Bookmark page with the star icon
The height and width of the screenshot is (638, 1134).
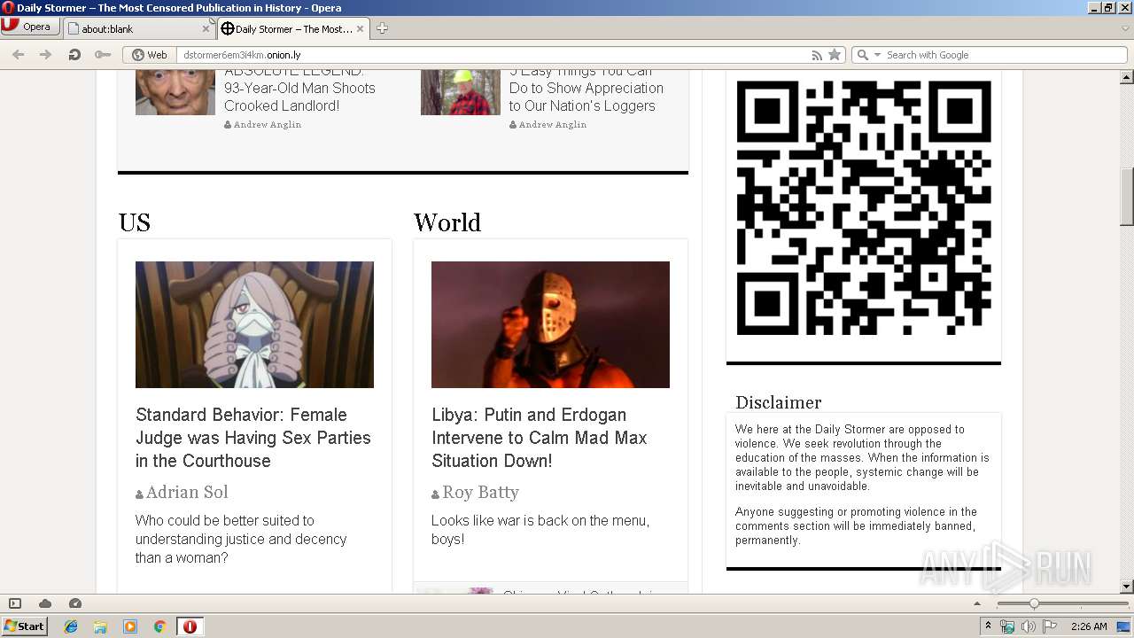pyautogui.click(x=834, y=54)
